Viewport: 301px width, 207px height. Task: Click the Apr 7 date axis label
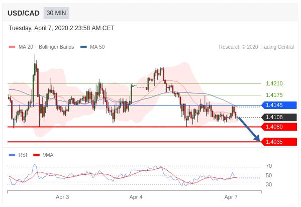pos(231,197)
